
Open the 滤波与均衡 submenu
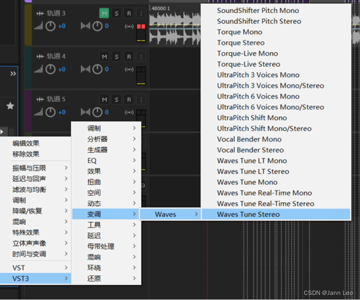coord(35,189)
